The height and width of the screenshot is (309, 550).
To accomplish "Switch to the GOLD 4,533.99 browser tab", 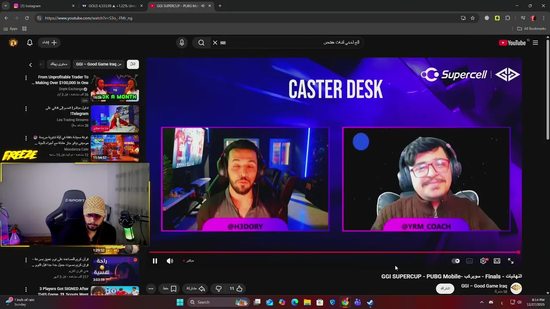I will (x=112, y=6).
